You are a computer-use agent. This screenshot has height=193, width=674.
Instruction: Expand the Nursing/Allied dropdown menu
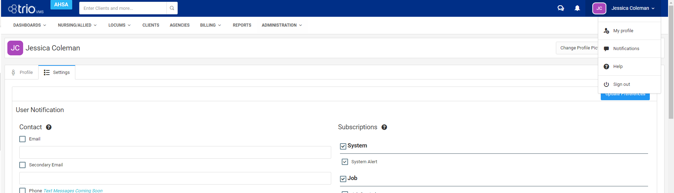pyautogui.click(x=77, y=25)
